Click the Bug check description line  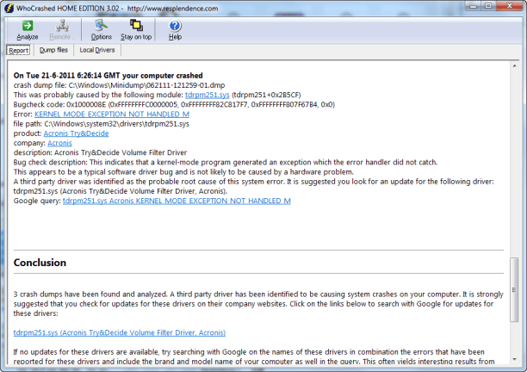coord(226,162)
